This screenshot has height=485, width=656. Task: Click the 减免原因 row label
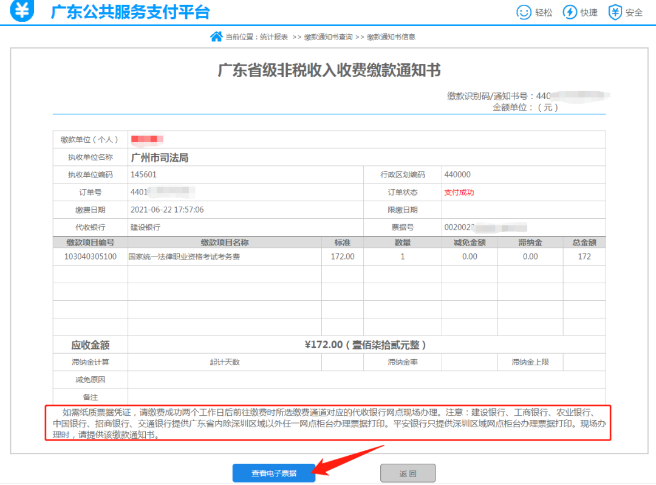[91, 379]
